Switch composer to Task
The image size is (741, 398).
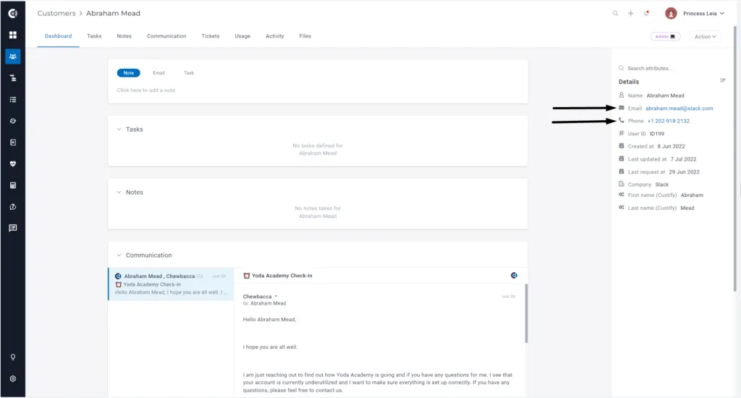pos(189,73)
